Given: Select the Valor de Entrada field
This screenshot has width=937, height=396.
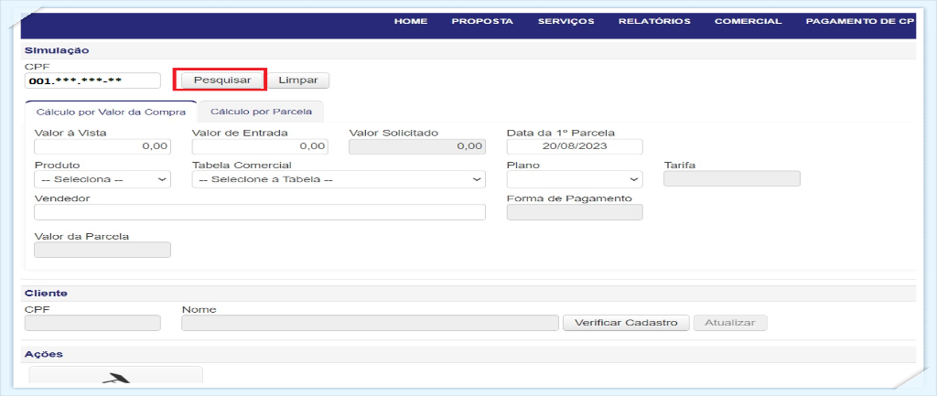Looking at the screenshot, I should tap(260, 146).
